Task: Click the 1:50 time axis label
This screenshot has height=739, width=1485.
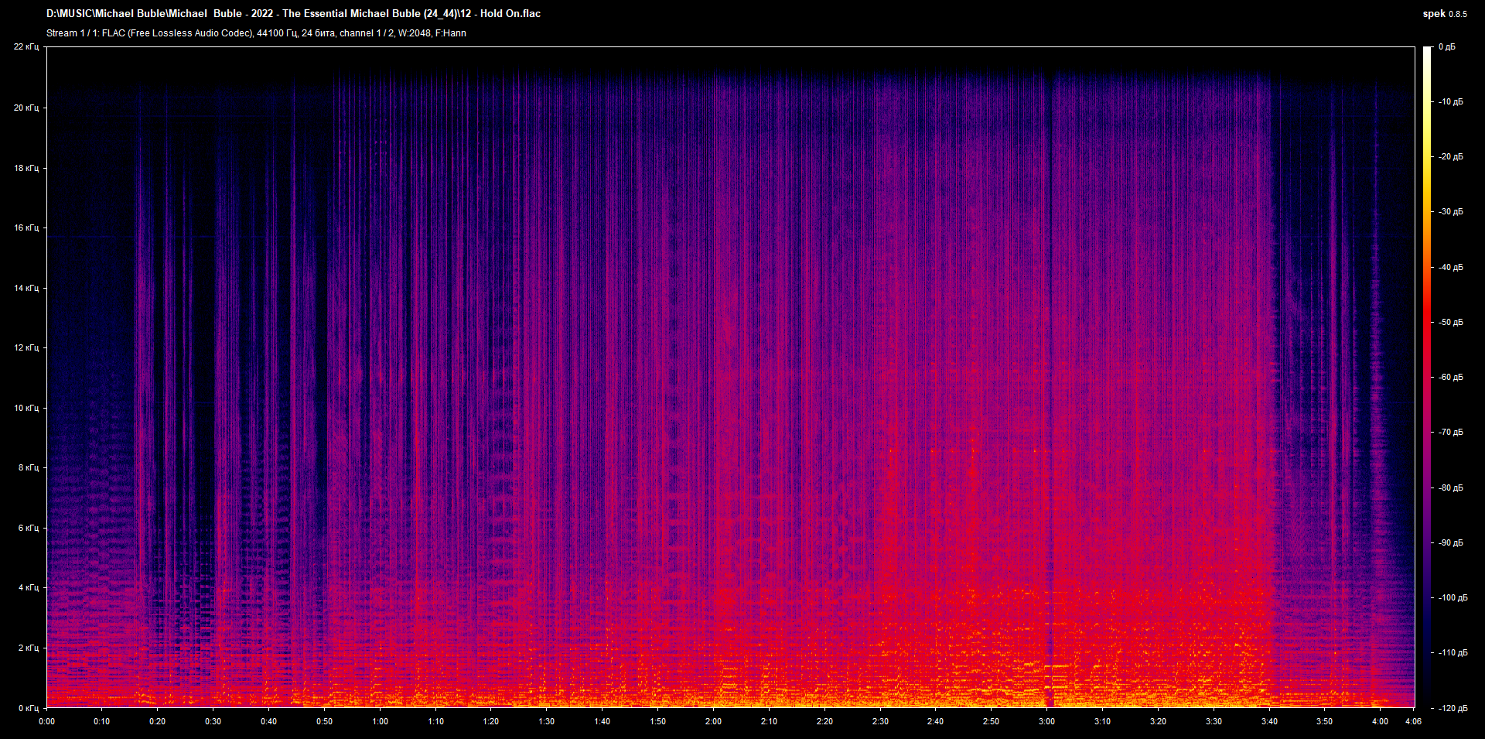Action: point(658,722)
